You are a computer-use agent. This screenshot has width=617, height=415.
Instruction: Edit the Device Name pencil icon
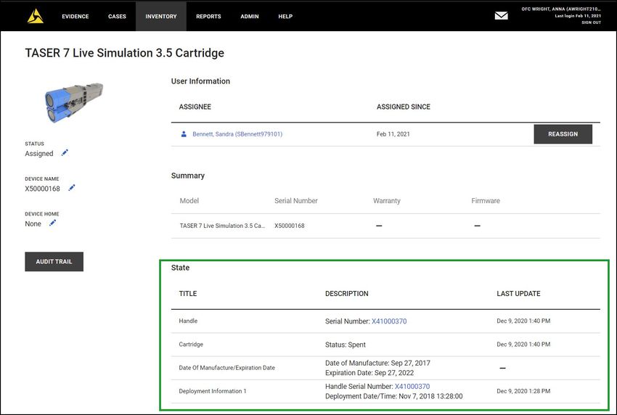(72, 188)
